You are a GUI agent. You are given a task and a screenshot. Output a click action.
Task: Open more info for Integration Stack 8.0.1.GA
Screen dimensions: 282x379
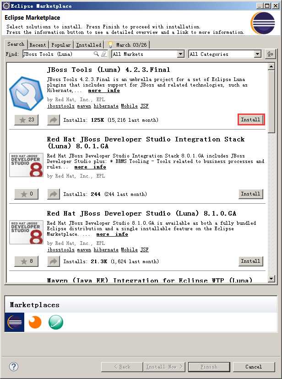tap(90, 167)
